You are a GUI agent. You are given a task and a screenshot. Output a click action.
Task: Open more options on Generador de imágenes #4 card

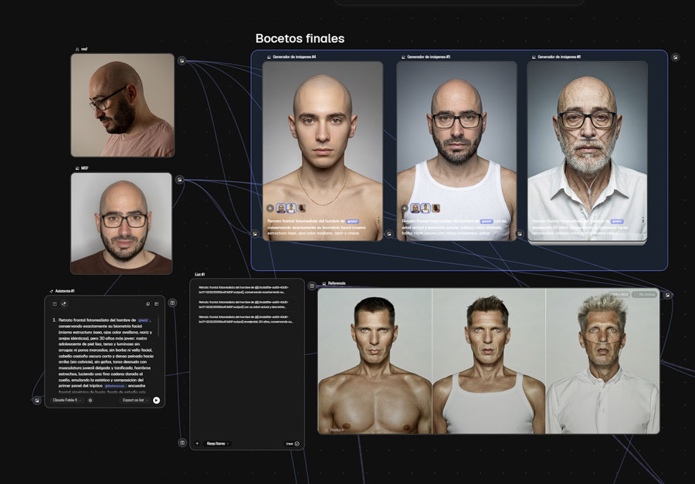[x=378, y=220]
